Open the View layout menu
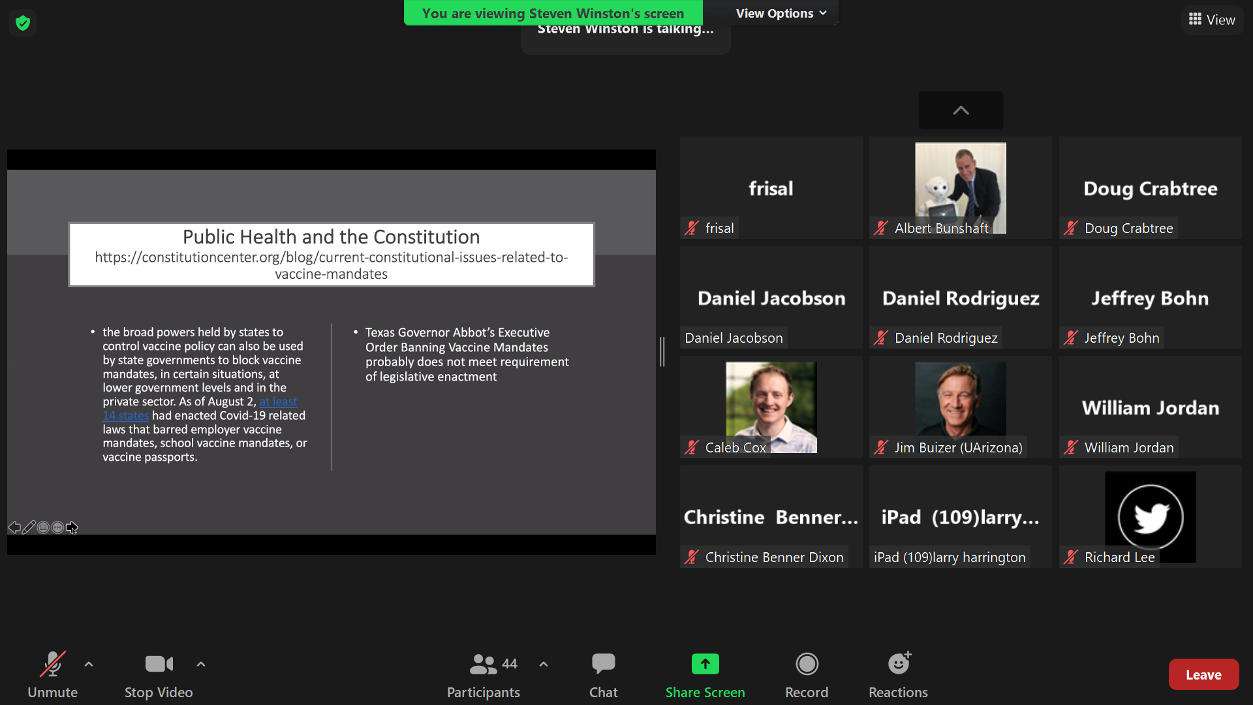The width and height of the screenshot is (1253, 705). pos(1212,20)
